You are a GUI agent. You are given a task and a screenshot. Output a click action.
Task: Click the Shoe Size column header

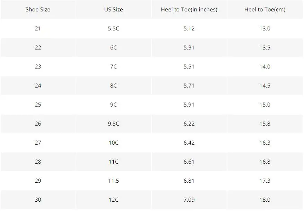(38, 9)
